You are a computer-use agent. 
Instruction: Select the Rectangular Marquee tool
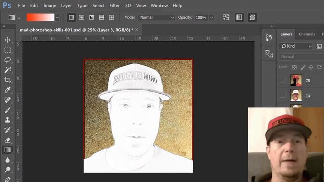[8, 50]
